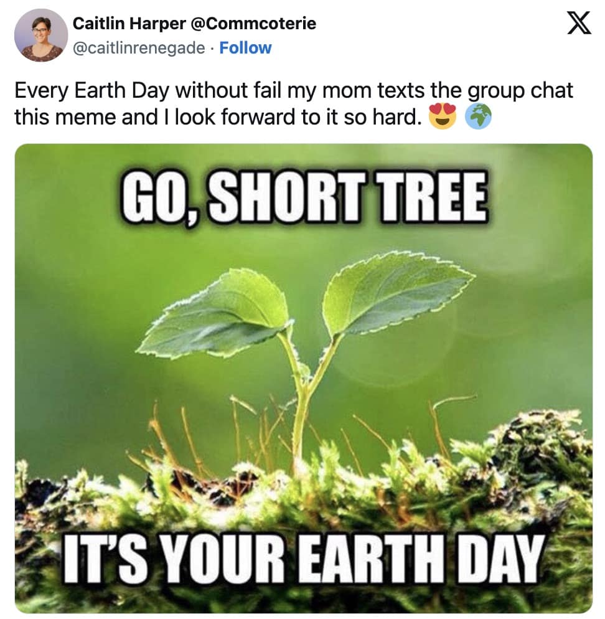This screenshot has height=619, width=605.
Task: Click the heart-eyes emoji in the tweet
Action: tap(442, 117)
